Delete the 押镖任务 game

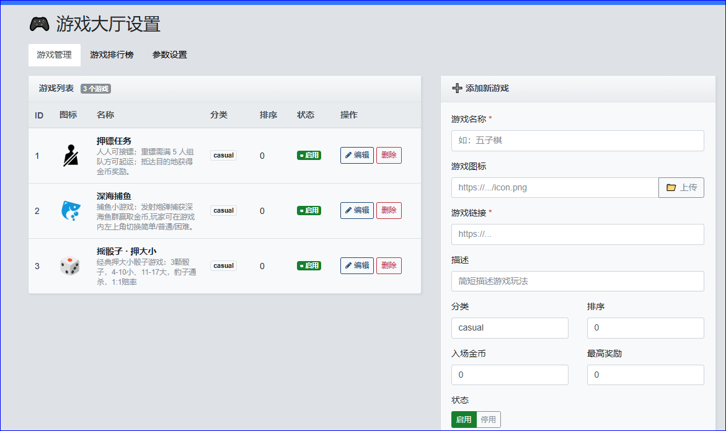click(389, 155)
